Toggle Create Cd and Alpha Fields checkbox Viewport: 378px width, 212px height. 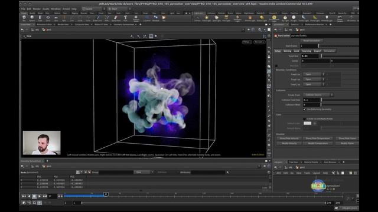pos(305,119)
